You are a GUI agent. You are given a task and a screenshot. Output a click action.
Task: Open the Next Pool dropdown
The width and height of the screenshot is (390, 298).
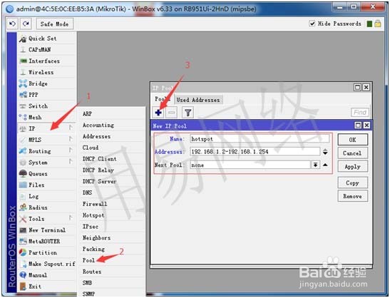[315, 165]
